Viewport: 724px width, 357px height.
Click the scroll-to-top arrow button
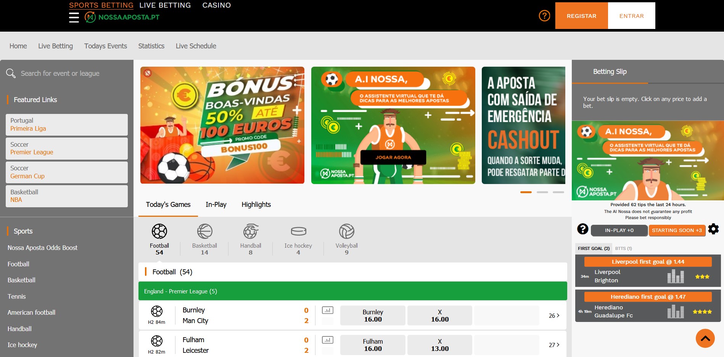[705, 338]
